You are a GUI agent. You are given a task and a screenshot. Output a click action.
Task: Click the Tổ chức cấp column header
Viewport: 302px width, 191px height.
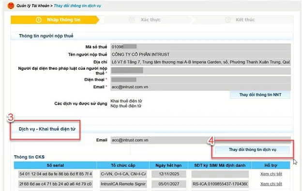pyautogui.click(x=123, y=165)
